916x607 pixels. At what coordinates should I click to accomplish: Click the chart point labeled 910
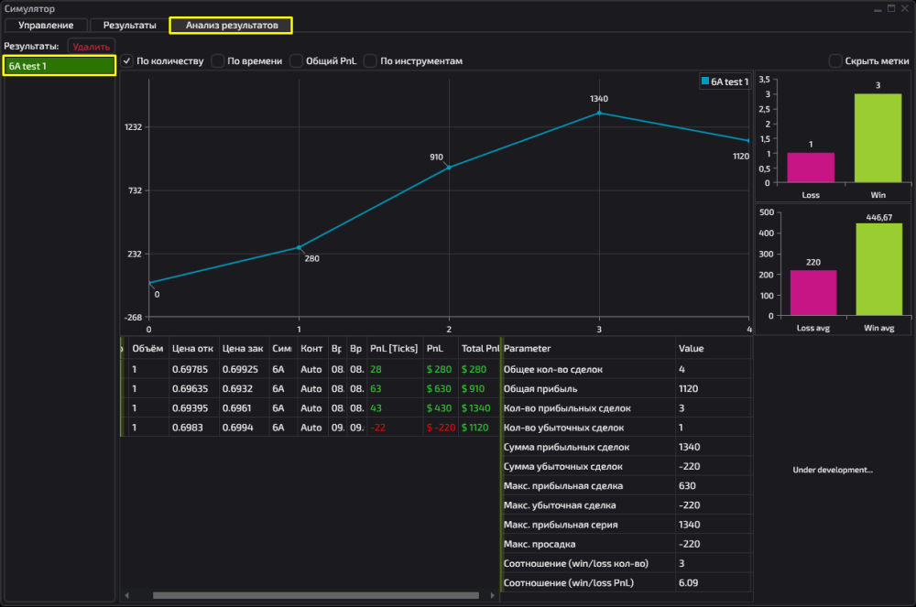[449, 168]
